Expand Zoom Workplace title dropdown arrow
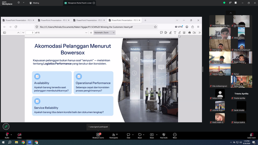This screenshot has width=258, height=145. point(23,3)
